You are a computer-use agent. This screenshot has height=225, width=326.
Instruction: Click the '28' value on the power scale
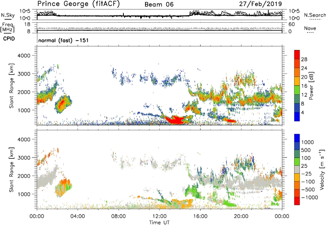click(x=304, y=59)
